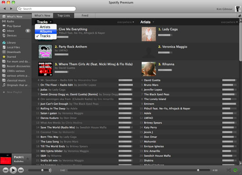Image resolution: width=242 pixels, height=175 pixels.
Task: Click the New Playlist plus button
Action: coord(4,92)
